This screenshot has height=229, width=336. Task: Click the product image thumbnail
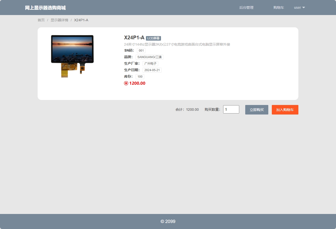pos(72,56)
